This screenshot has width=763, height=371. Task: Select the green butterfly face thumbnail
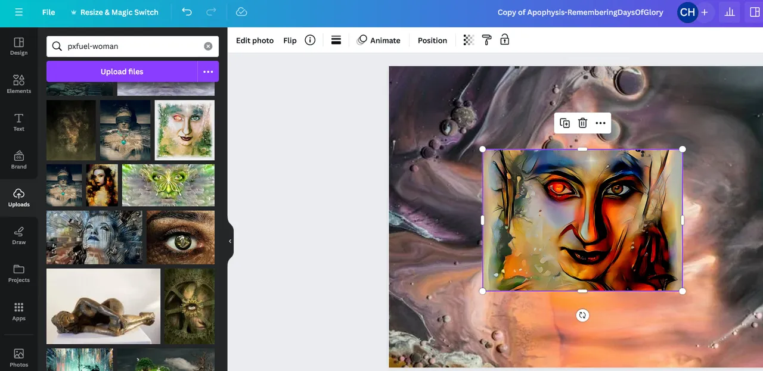click(x=168, y=185)
